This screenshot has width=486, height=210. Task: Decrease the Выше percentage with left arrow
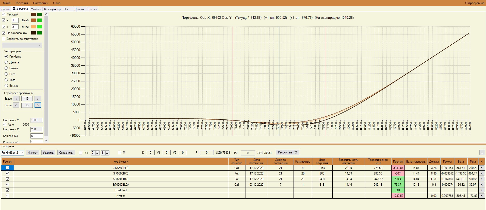pyautogui.click(x=16, y=99)
